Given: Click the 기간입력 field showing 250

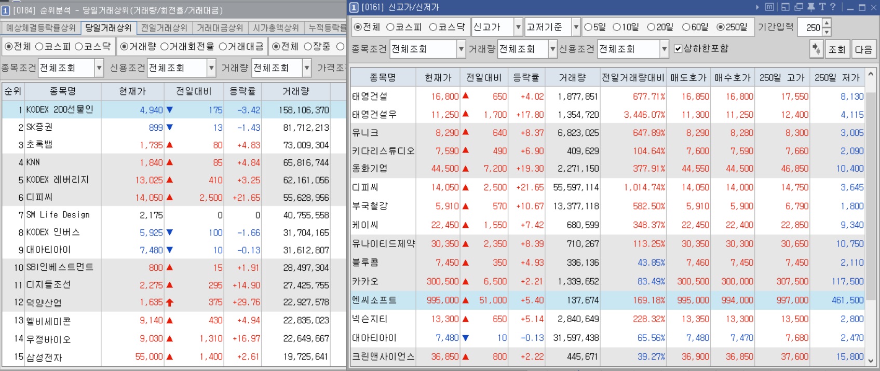Looking at the screenshot, I should pyautogui.click(x=809, y=27).
